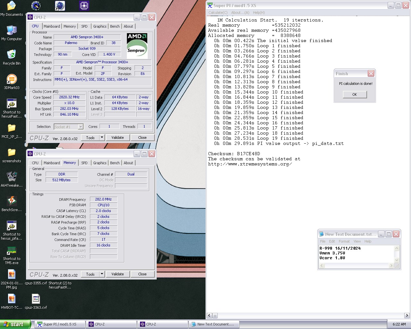Close the Finish dialog with X button
This screenshot has height=329, width=411.
pyautogui.click(x=371, y=73)
